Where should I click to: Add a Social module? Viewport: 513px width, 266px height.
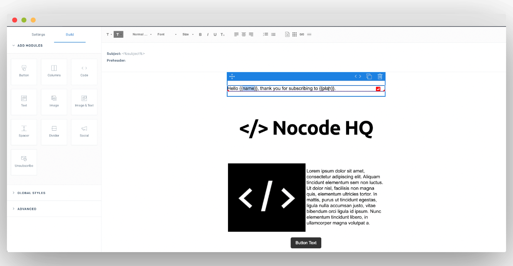(x=84, y=132)
